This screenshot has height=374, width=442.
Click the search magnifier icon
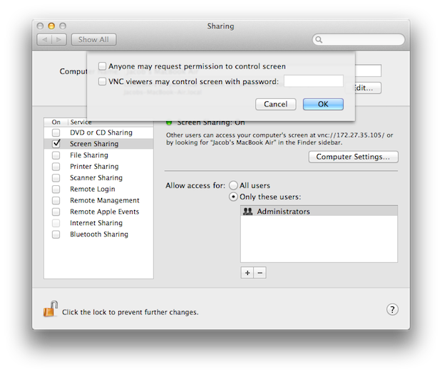(319, 39)
